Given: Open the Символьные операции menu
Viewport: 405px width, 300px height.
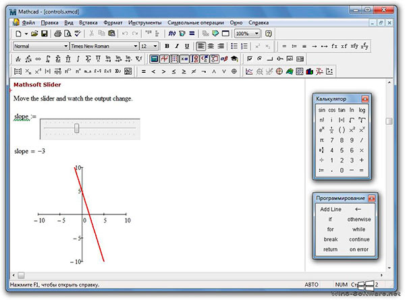Looking at the screenshot, I should 196,23.
